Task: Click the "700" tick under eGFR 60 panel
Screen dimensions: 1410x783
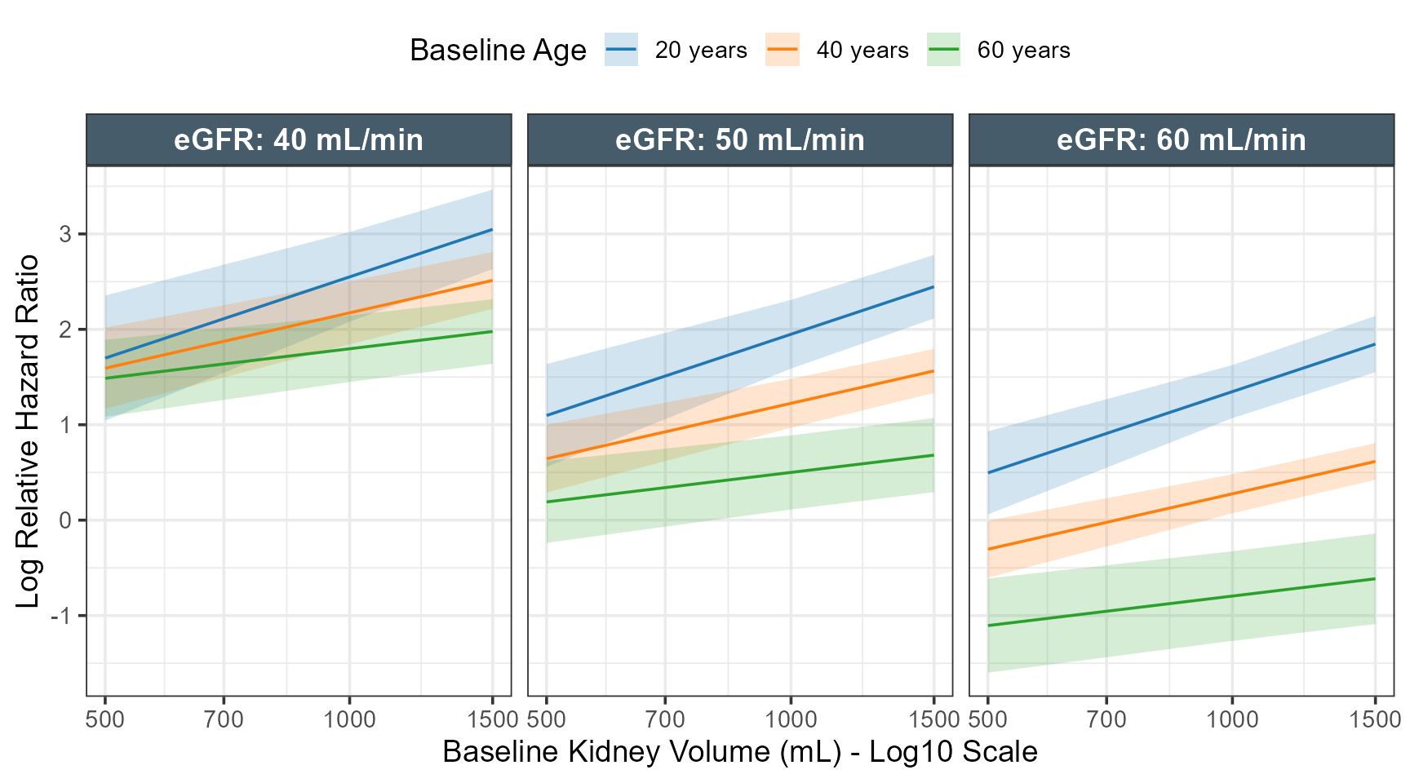Action: (1106, 719)
